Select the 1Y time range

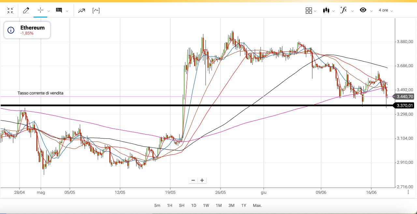coord(244,206)
